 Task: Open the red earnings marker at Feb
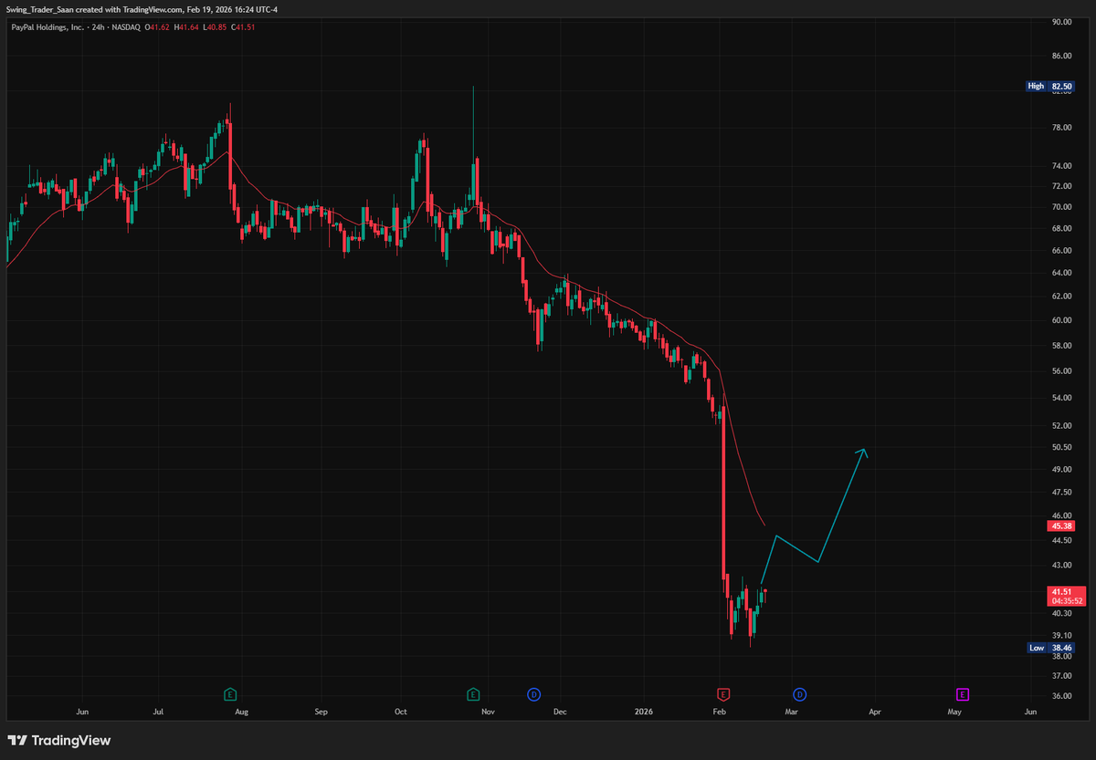pyautogui.click(x=722, y=694)
